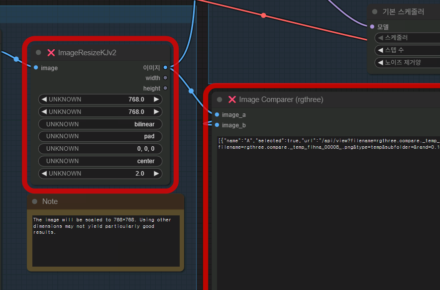Click the red X icon on ImageResizeKJv2
The height and width of the screenshot is (290, 440).
51,53
